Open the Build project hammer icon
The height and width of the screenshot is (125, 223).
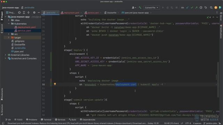pyautogui.click(x=140, y=8)
